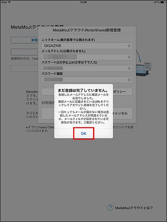This screenshot has width=167, height=222.
Task: Tap the 新規 registration button in background
Action: point(24,40)
